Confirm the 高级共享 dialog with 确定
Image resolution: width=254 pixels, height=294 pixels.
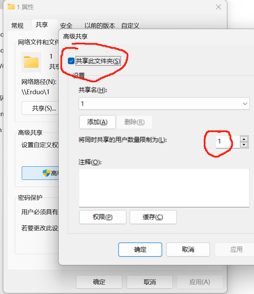coord(140,250)
